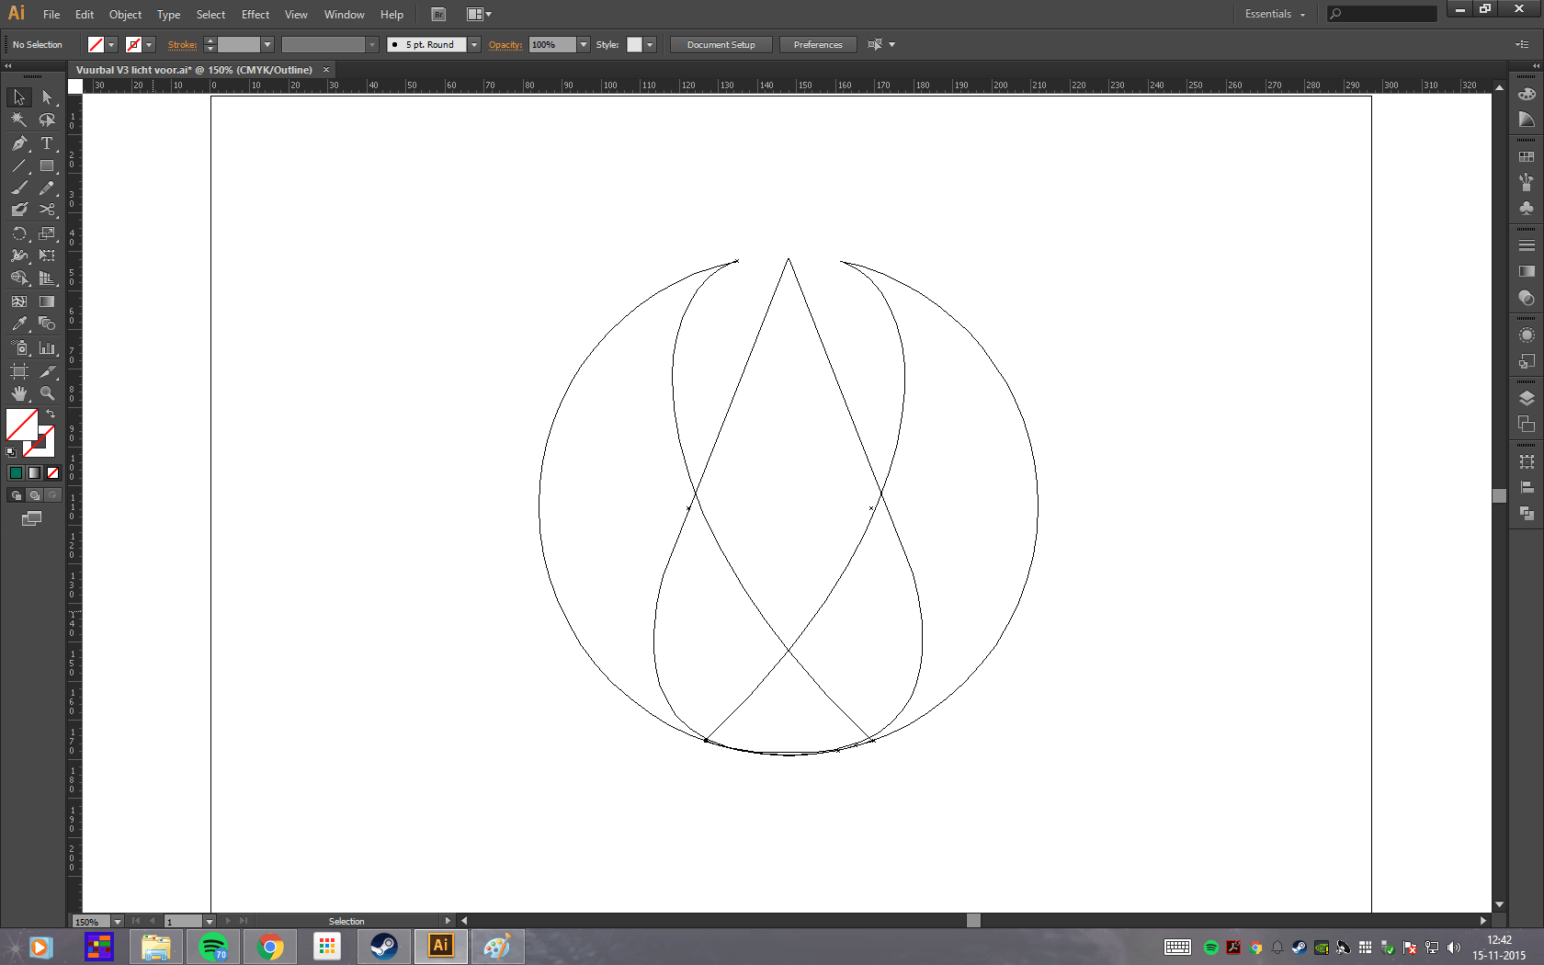Image resolution: width=1544 pixels, height=965 pixels.
Task: Open the Color palette panel icon
Action: (1527, 94)
